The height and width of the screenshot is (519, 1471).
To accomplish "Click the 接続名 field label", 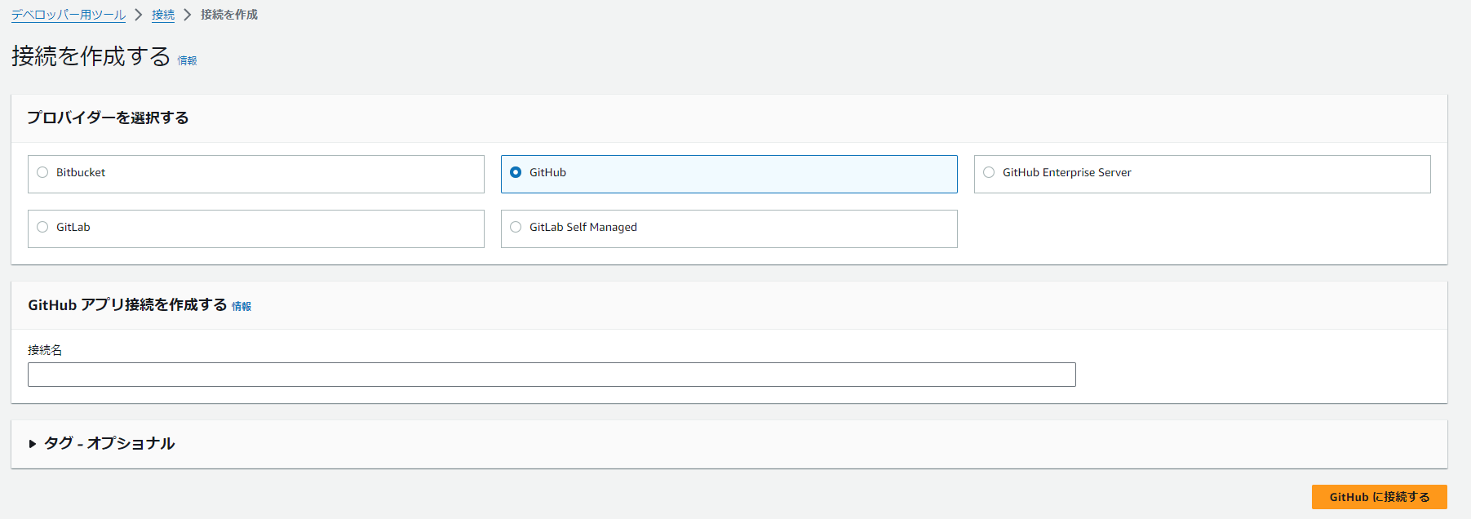I will (45, 350).
